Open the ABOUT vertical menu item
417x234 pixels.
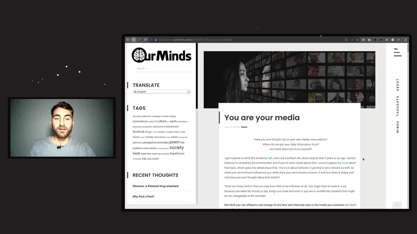397,84
